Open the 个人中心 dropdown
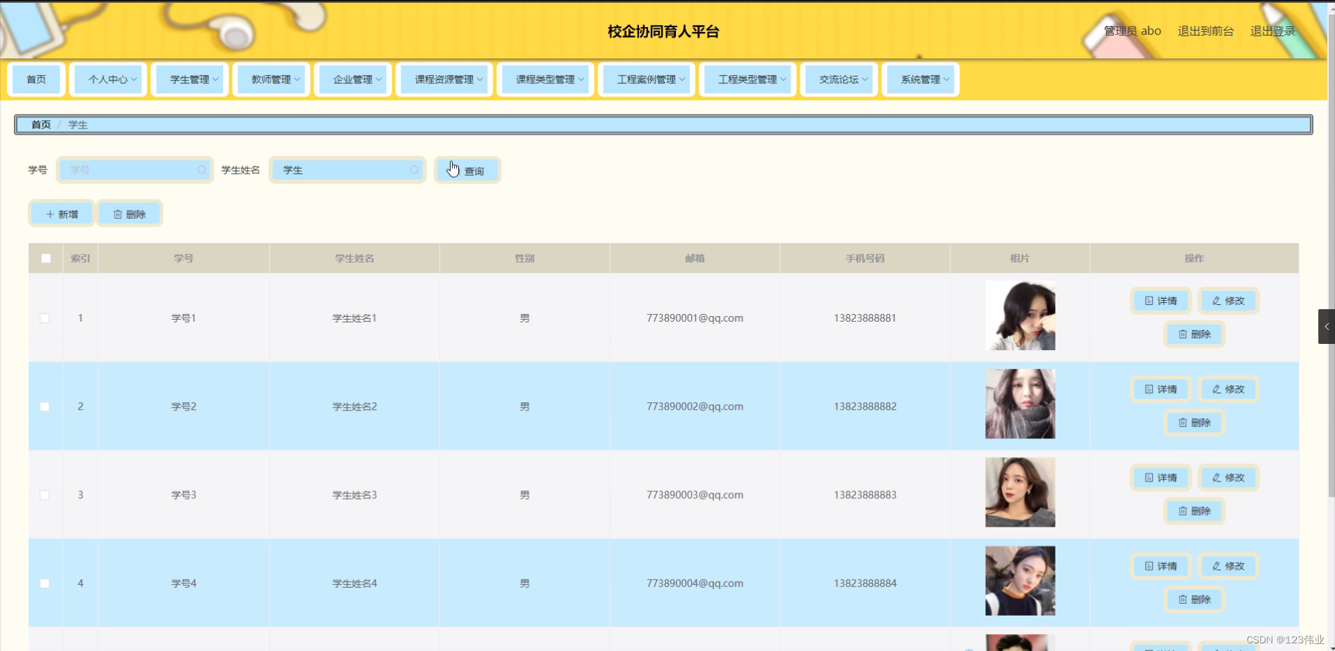The width and height of the screenshot is (1335, 651). click(107, 79)
